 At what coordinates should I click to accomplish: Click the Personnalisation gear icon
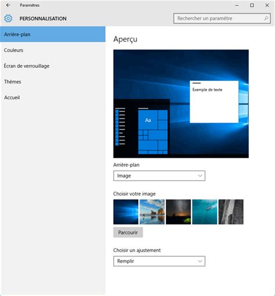pyautogui.click(x=8, y=19)
